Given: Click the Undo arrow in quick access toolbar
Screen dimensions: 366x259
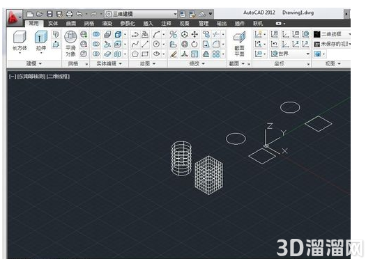Looking at the screenshot, I should point(79,14).
